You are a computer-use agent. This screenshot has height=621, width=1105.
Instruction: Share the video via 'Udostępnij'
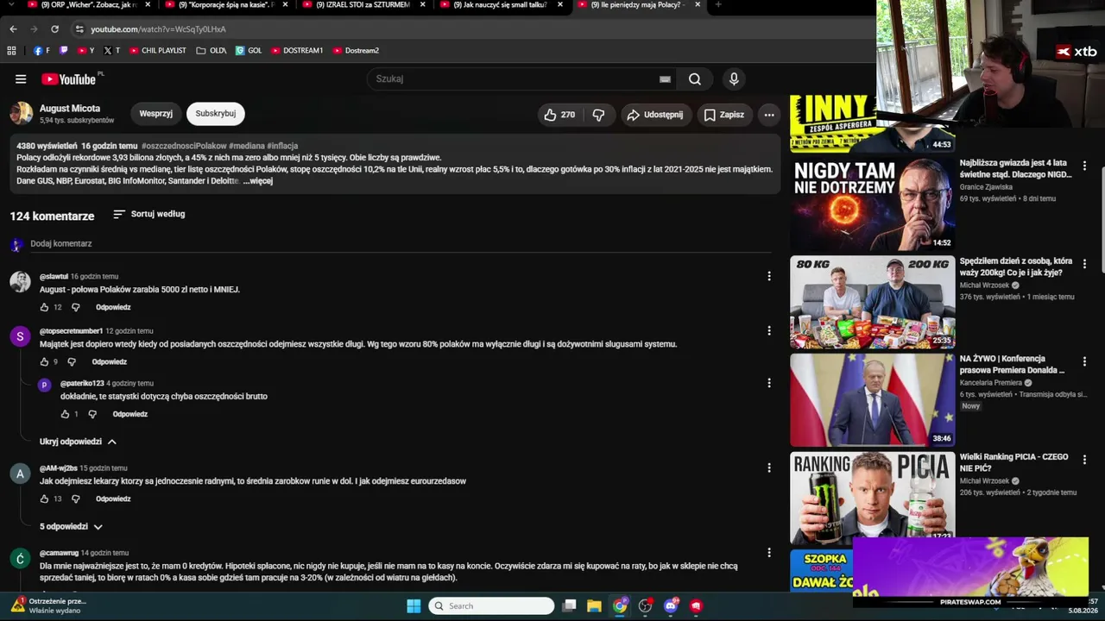click(655, 115)
